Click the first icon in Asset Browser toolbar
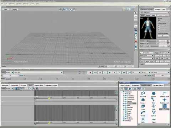171x128 pixels. pos(122,89)
